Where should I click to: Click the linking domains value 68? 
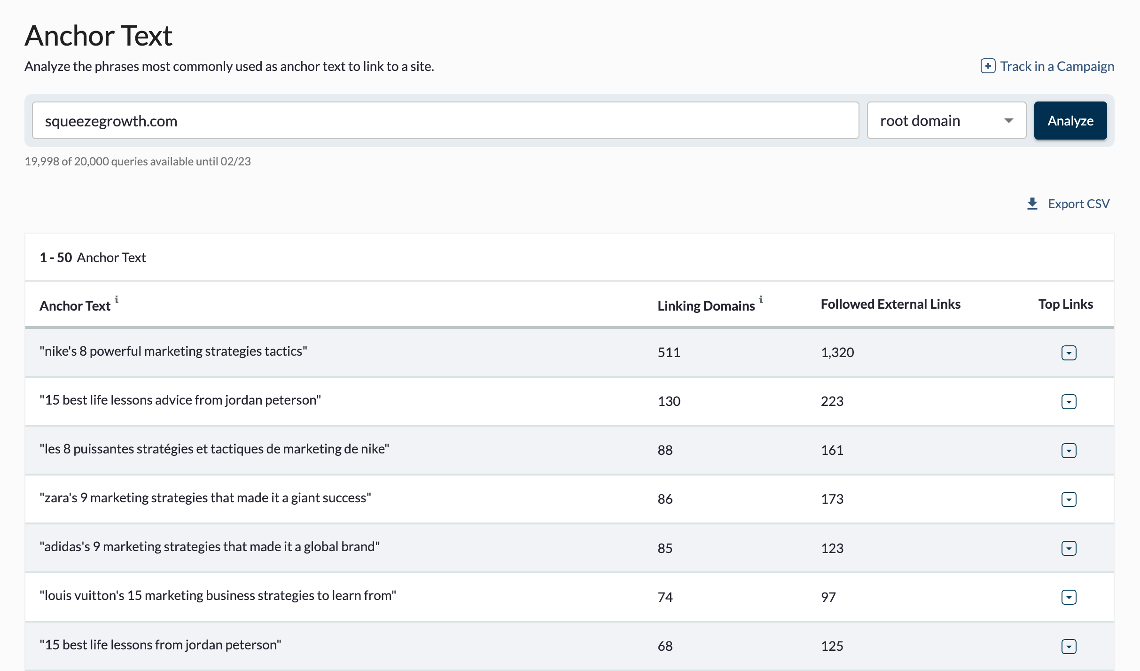coord(665,646)
